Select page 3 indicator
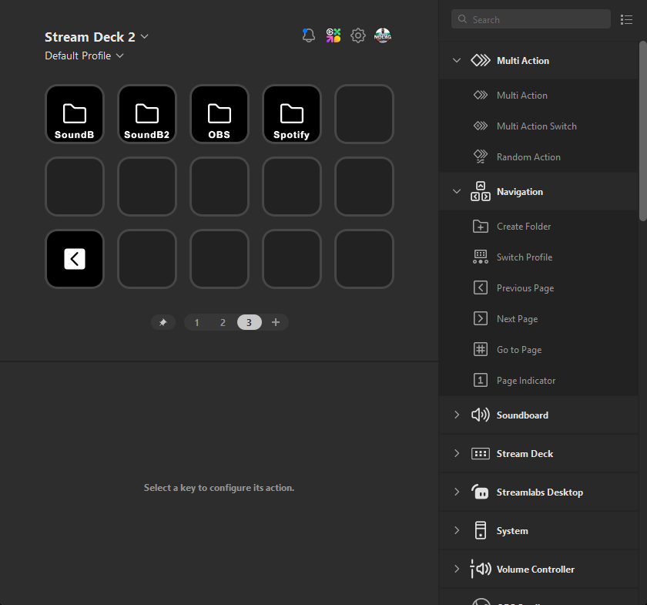Image resolution: width=647 pixels, height=605 pixels. click(250, 322)
